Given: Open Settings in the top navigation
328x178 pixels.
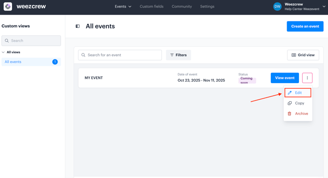Looking at the screenshot, I should click(x=207, y=7).
